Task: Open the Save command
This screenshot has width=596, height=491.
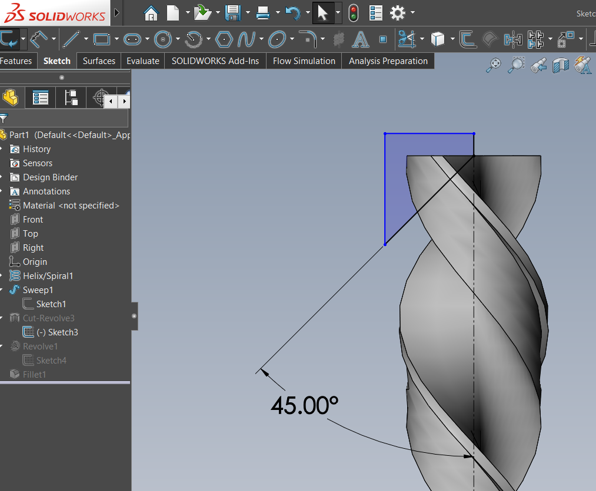Action: point(234,12)
